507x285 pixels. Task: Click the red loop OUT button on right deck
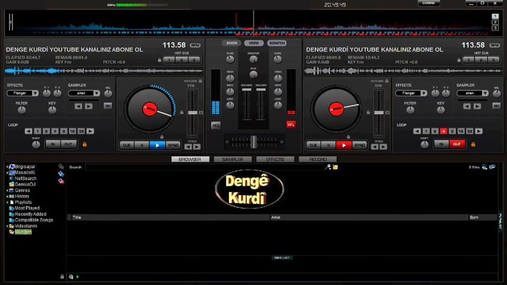tap(457, 144)
